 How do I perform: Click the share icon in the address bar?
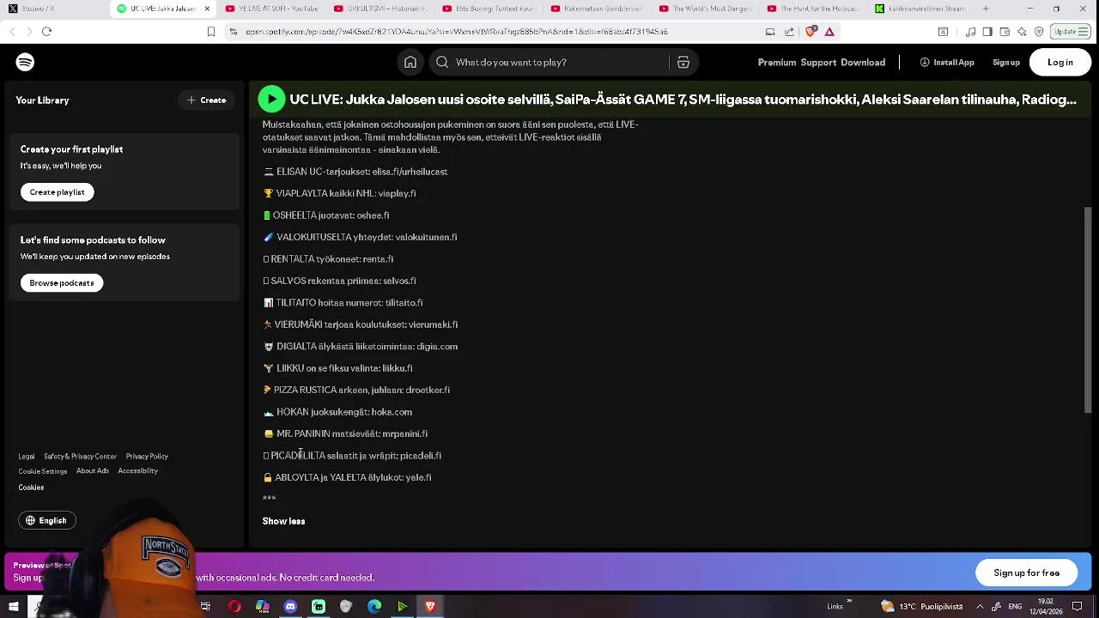pyautogui.click(x=789, y=32)
